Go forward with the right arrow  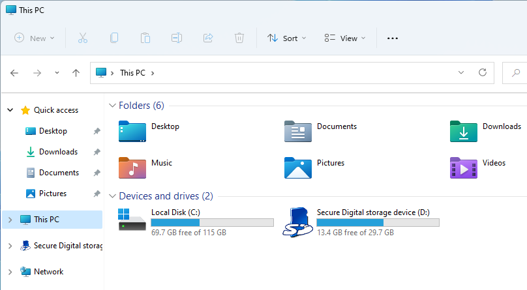(37, 73)
